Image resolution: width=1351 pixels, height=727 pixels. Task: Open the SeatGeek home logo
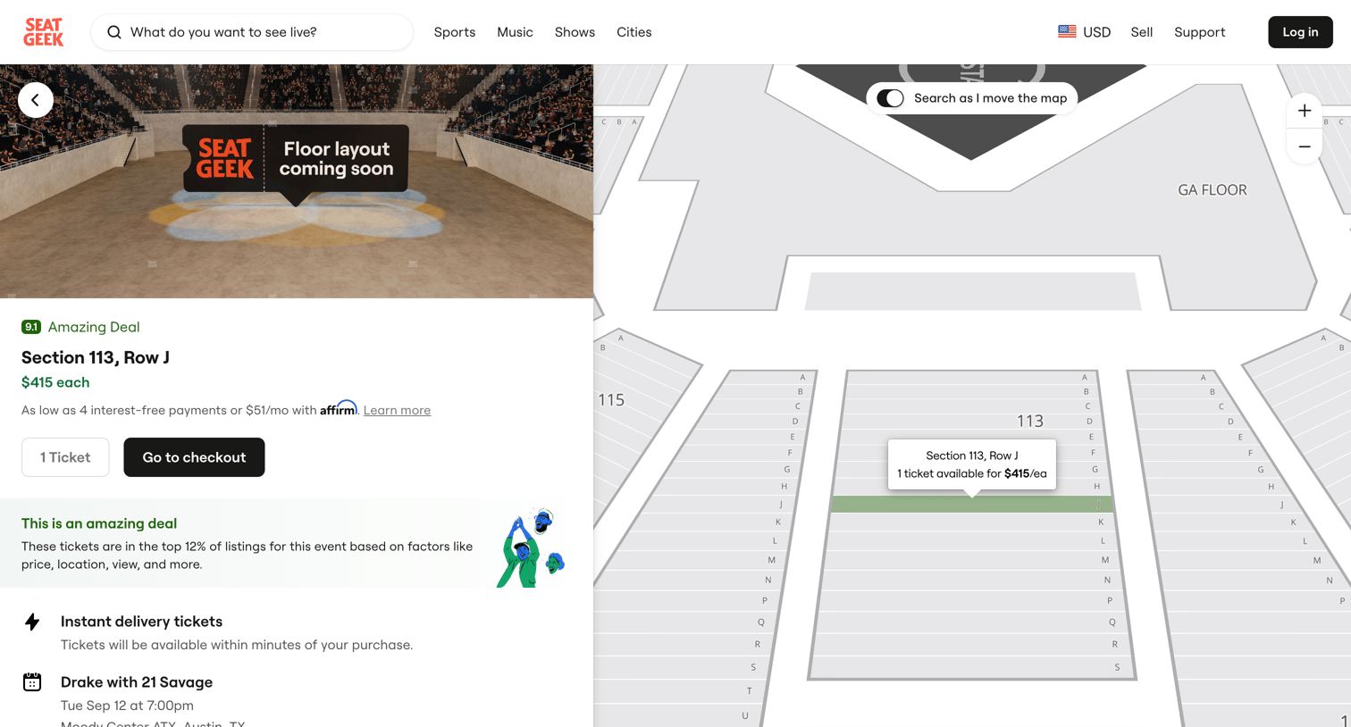point(43,32)
